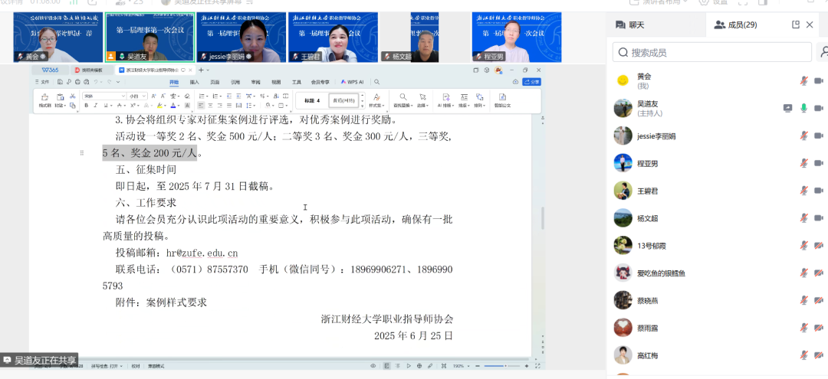This screenshot has width=828, height=379.
Task: Click camera icon in 黄会 row
Action: (819, 80)
